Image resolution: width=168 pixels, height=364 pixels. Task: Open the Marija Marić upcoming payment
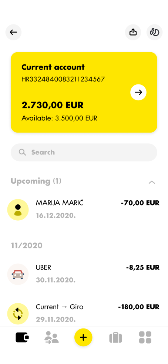(84, 210)
